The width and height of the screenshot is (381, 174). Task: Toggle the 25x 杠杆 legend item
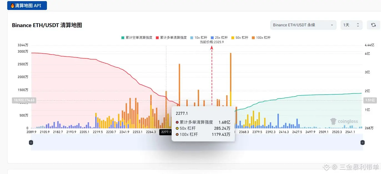219,38
